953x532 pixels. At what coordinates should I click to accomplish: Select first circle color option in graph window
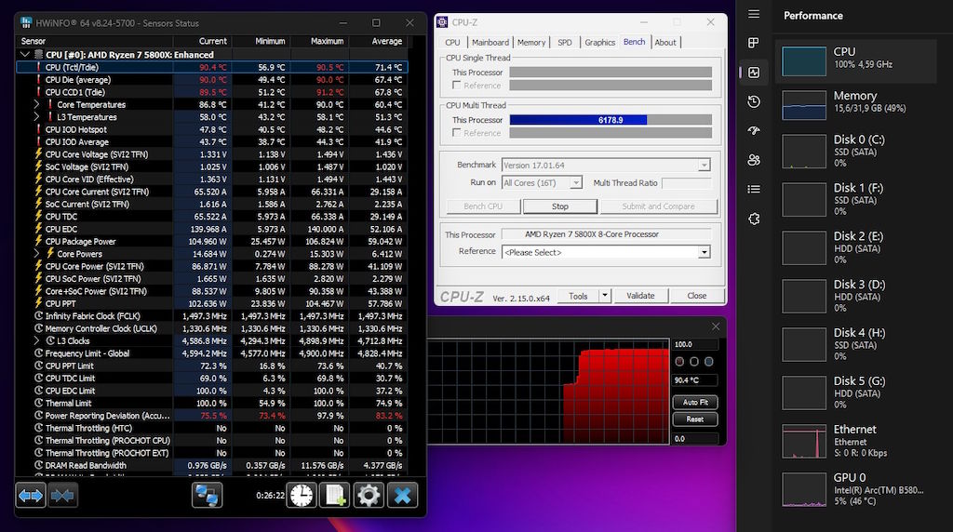coord(679,362)
